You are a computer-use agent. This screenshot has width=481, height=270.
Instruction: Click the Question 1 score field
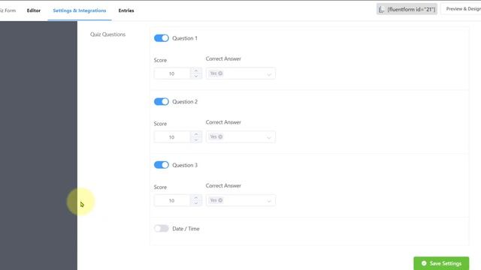point(172,73)
